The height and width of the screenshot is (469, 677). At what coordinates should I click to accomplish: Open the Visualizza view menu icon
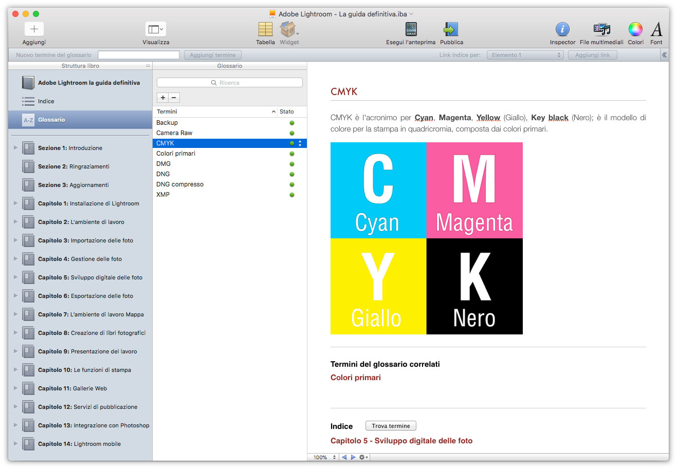pyautogui.click(x=156, y=29)
